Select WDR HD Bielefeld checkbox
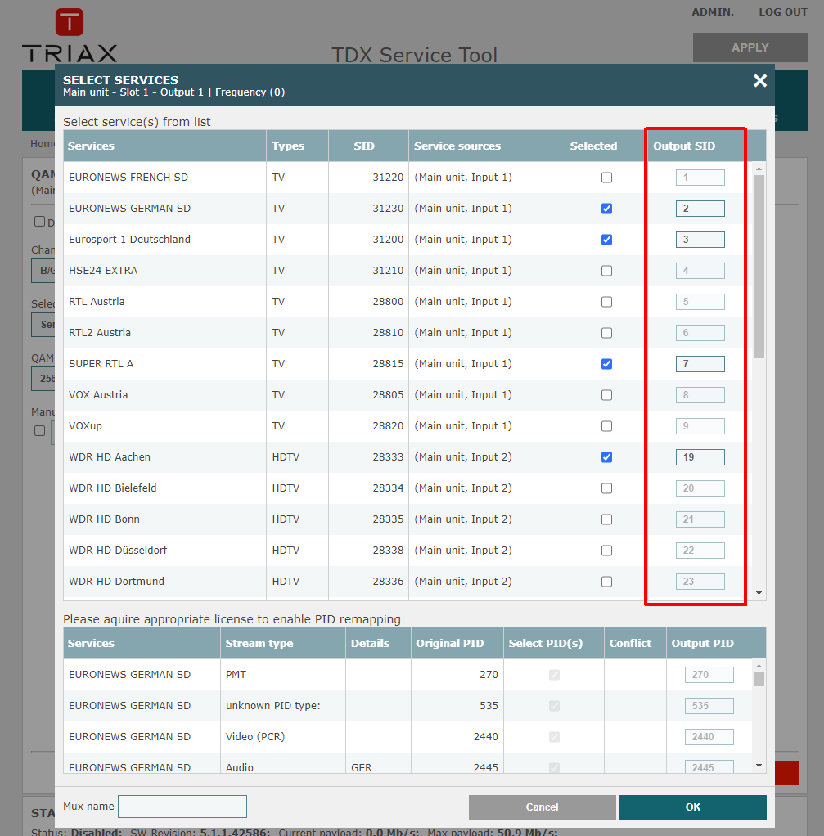 [x=606, y=488]
